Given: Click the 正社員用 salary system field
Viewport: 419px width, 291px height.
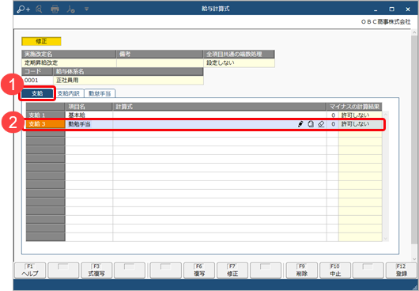Looking at the screenshot, I should [x=128, y=80].
